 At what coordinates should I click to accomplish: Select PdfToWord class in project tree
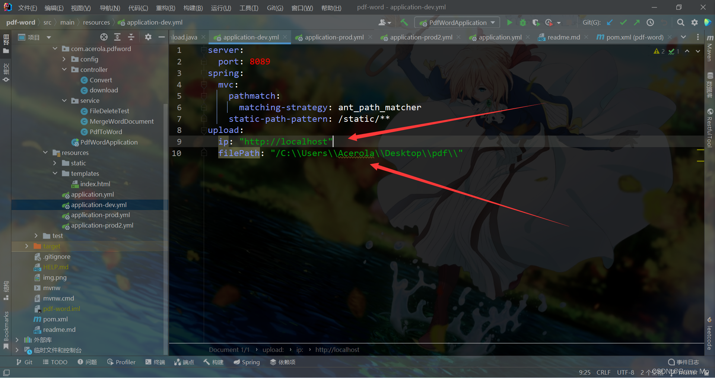(x=106, y=132)
